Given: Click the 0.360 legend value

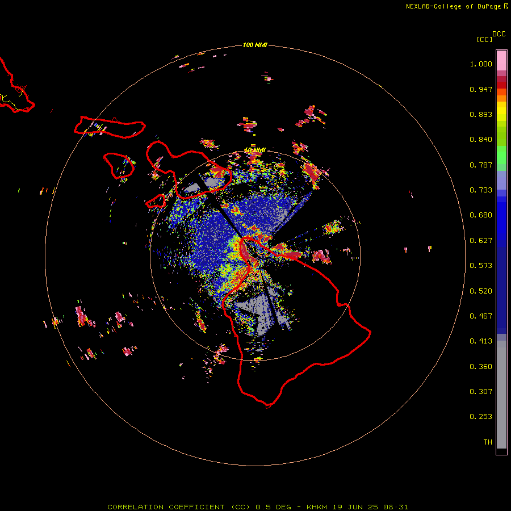Looking at the screenshot, I should (x=481, y=367).
